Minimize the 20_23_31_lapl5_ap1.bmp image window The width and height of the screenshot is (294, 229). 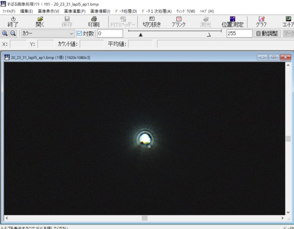(262, 57)
